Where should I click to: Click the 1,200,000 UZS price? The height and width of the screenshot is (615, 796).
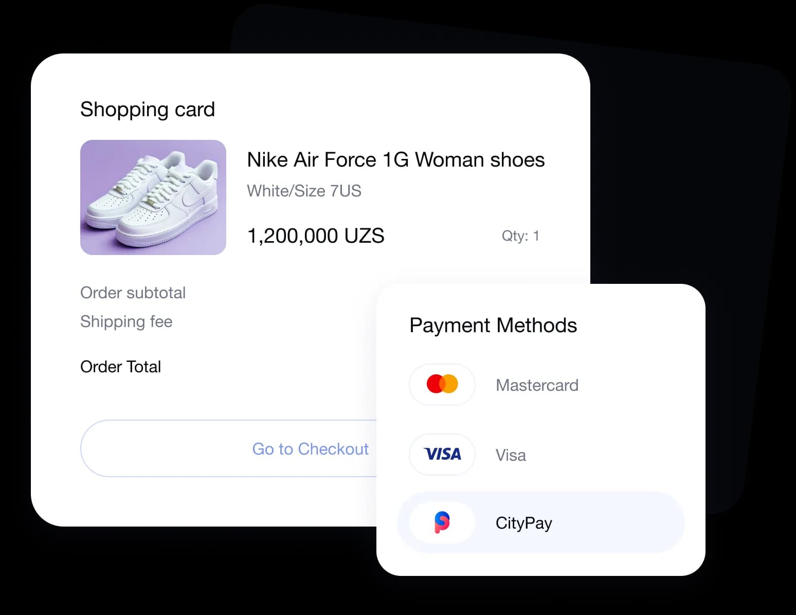click(316, 236)
